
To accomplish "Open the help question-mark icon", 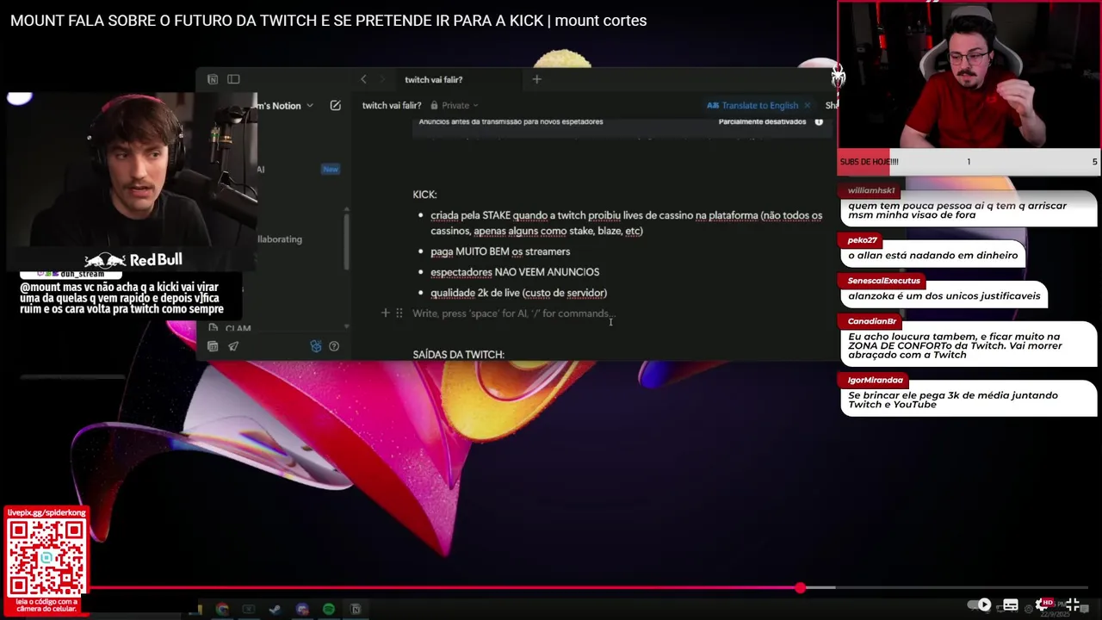I will coord(334,346).
